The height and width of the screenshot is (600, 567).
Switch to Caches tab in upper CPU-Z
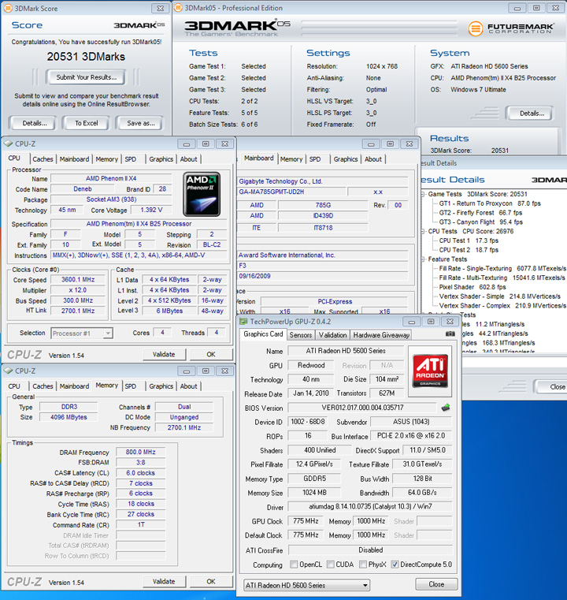click(43, 159)
